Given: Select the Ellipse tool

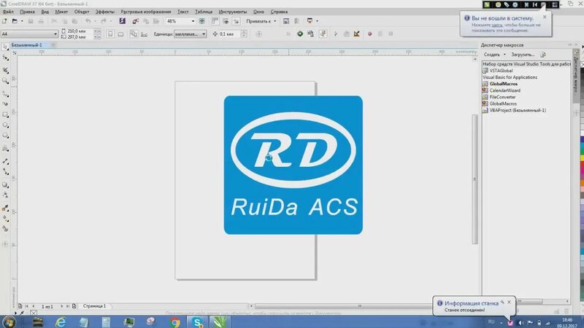Looking at the screenshot, I should pyautogui.click(x=5, y=125).
